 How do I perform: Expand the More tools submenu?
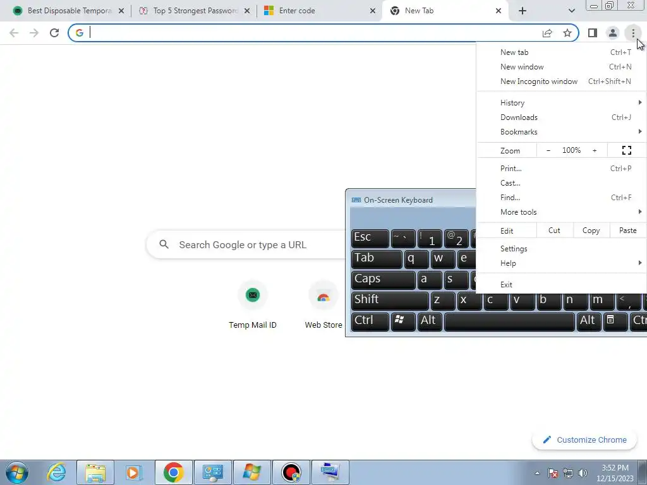point(562,212)
